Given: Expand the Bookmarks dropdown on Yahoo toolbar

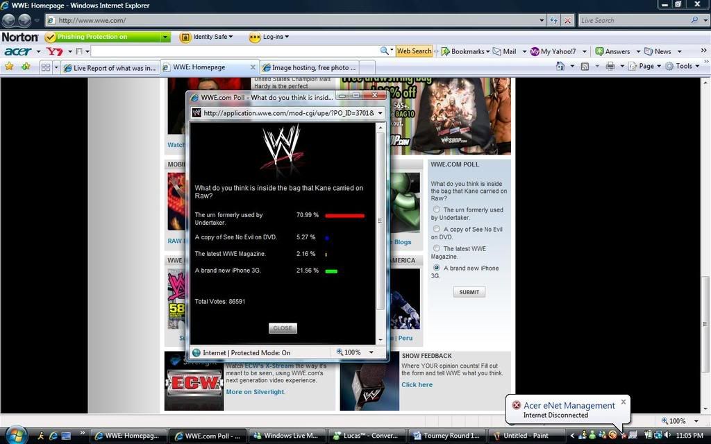Looking at the screenshot, I should pos(488,51).
